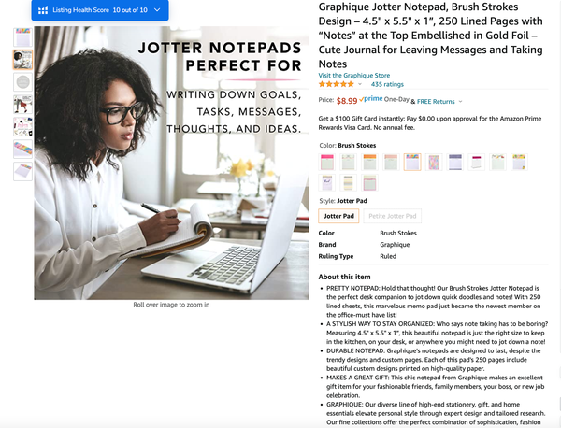The height and width of the screenshot is (428, 561).
Task: Pick the yellow striped swatch in second row
Action: point(348,183)
